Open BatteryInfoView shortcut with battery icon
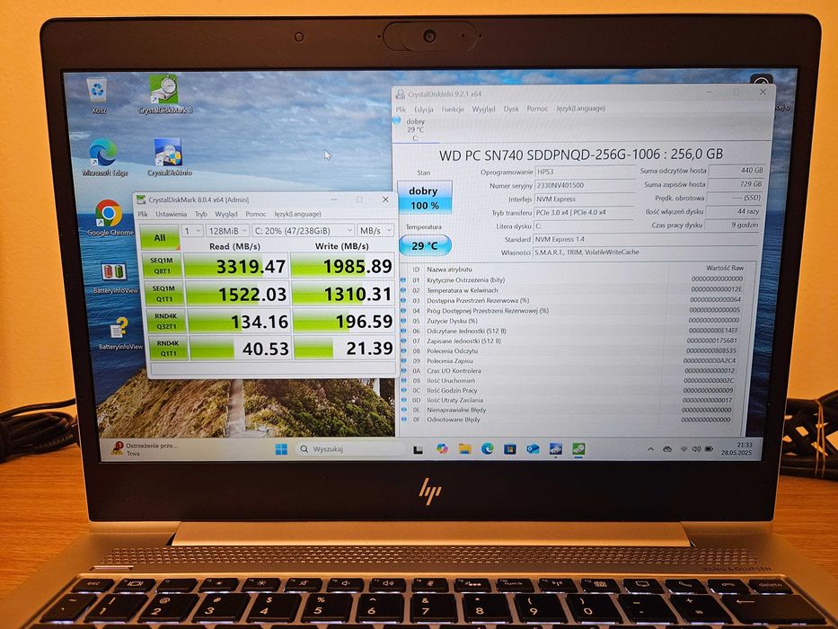The image size is (838, 629). pos(114,279)
